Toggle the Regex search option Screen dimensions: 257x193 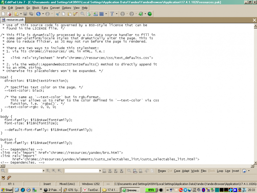pos(162,171)
